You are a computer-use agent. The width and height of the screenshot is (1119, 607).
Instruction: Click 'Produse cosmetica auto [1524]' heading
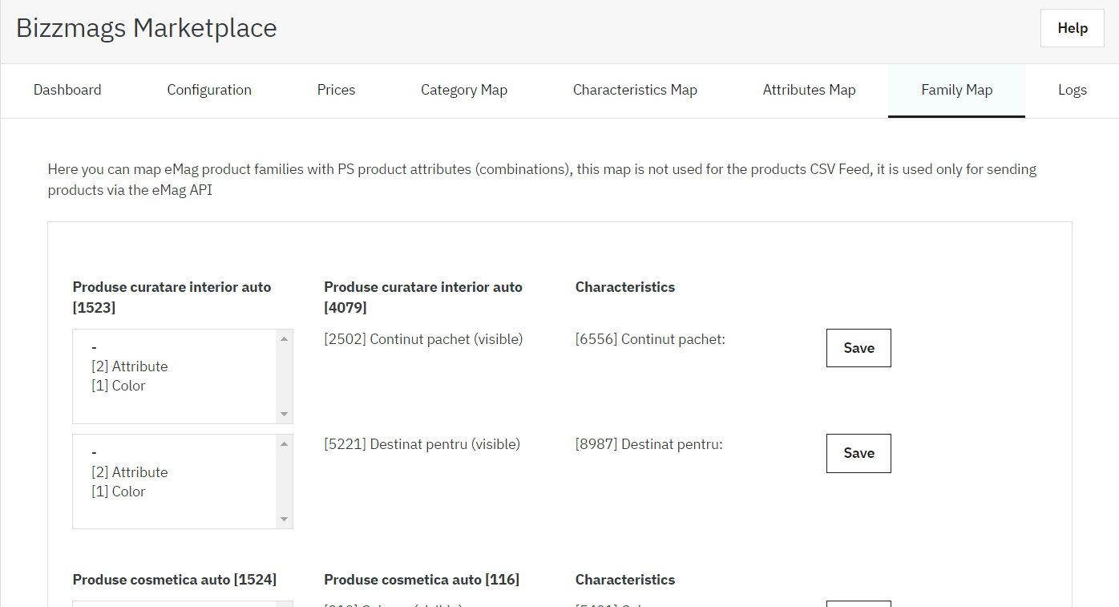coord(175,580)
